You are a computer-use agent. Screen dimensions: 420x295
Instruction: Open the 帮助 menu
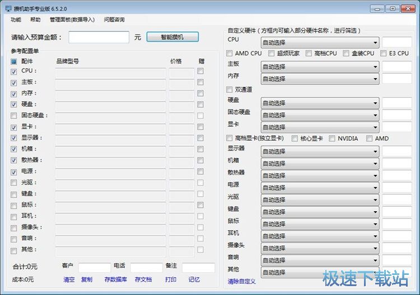(x=35, y=20)
